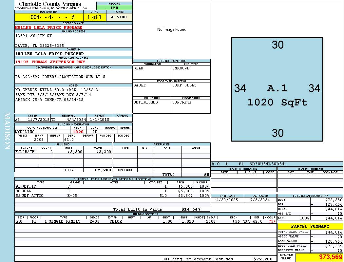
Task: Click the roof material COMP SHGLS
Action: pyautogui.click(x=184, y=85)
